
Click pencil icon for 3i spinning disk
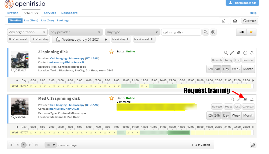tap(232, 53)
